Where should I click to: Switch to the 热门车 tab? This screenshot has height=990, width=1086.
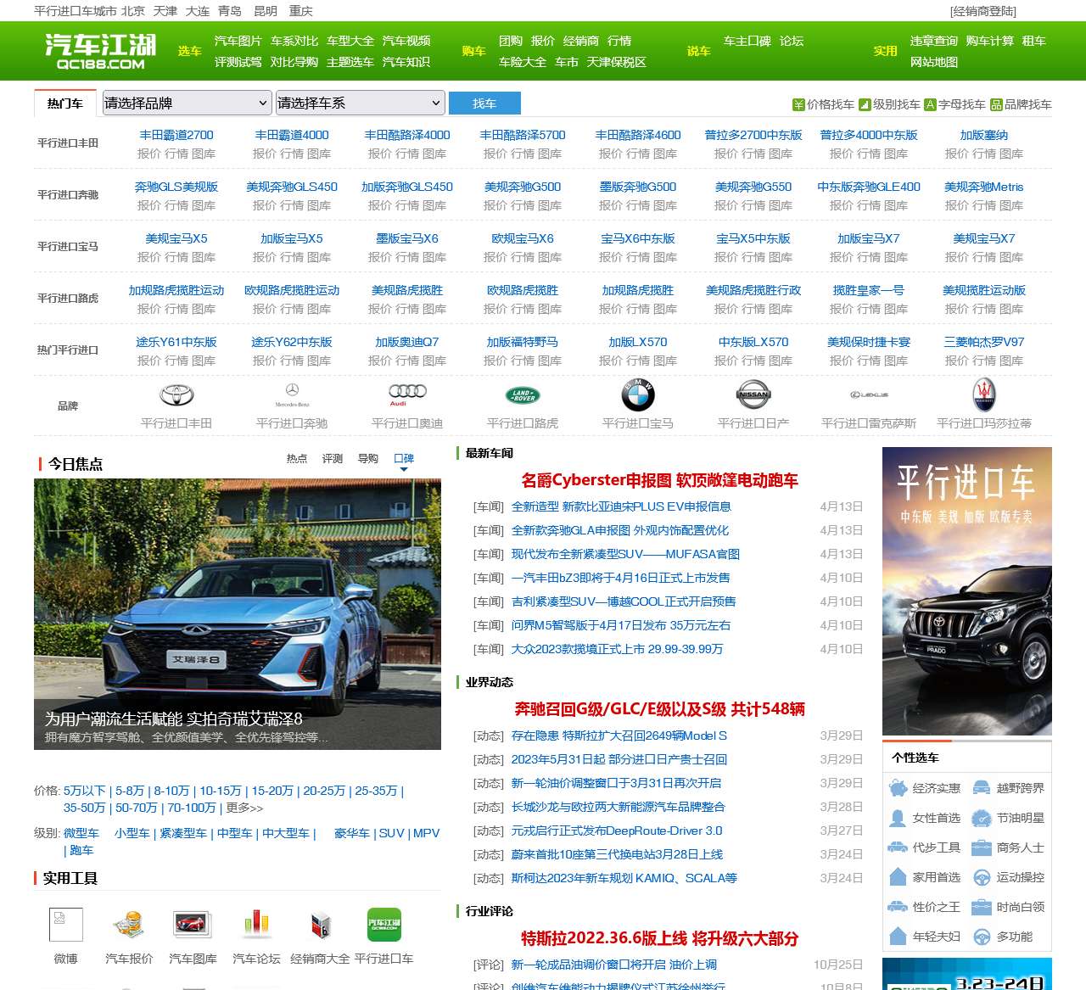click(x=65, y=103)
